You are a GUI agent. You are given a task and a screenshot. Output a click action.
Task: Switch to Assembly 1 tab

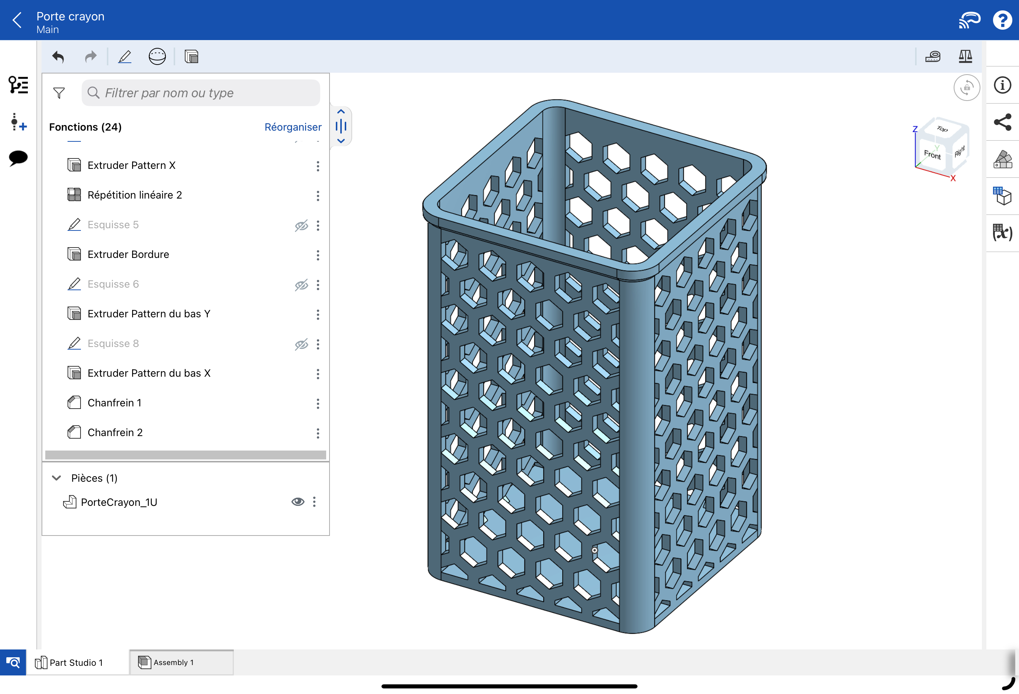coord(181,663)
